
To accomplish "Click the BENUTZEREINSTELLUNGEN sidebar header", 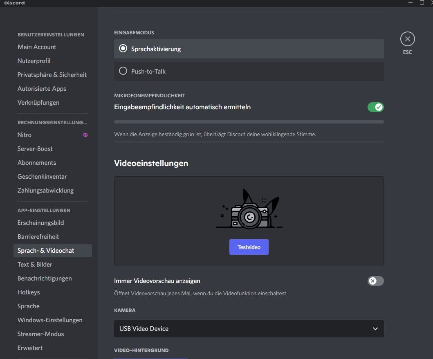I will 51,34.
